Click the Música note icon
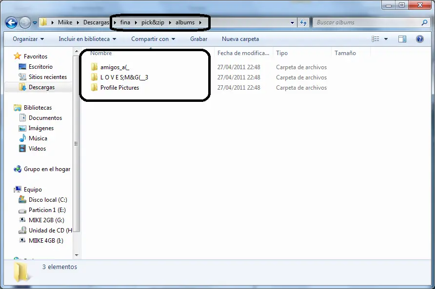Screen dimensions: 435x289 click(22, 138)
